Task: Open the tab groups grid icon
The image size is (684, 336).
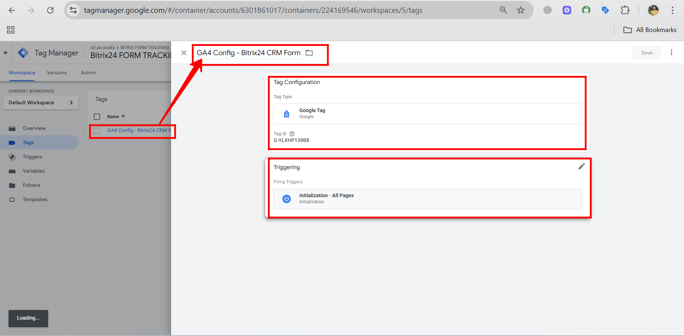Action: [x=11, y=30]
